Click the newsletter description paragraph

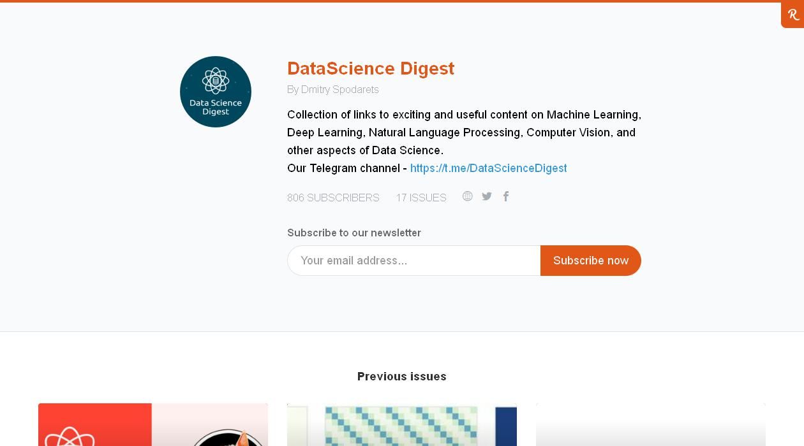(x=464, y=133)
